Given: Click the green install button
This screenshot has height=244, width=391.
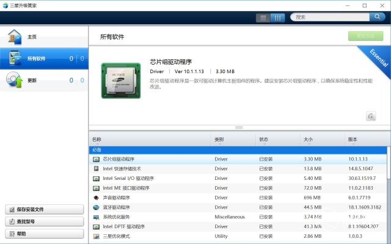Looking at the screenshot, I should (365, 36).
